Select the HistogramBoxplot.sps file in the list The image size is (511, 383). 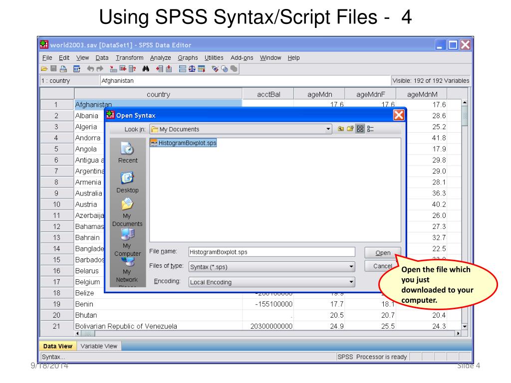pyautogui.click(x=184, y=143)
